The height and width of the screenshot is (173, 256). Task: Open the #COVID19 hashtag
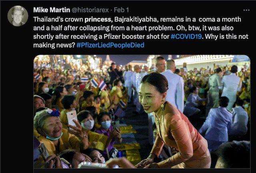pyautogui.click(x=186, y=36)
